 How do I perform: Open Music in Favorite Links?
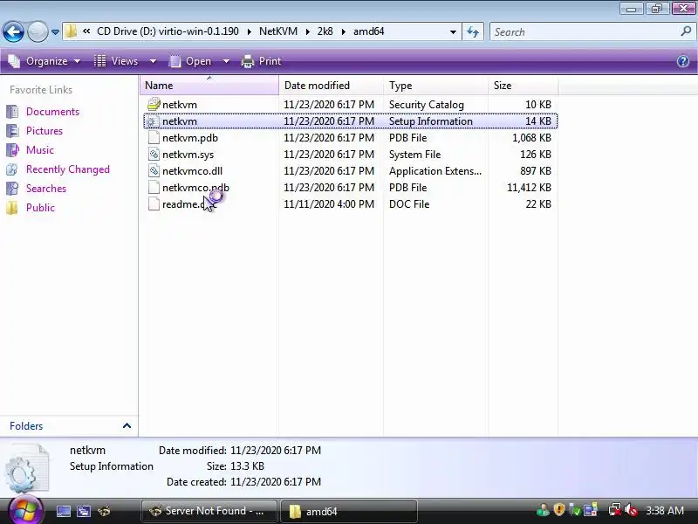39,149
